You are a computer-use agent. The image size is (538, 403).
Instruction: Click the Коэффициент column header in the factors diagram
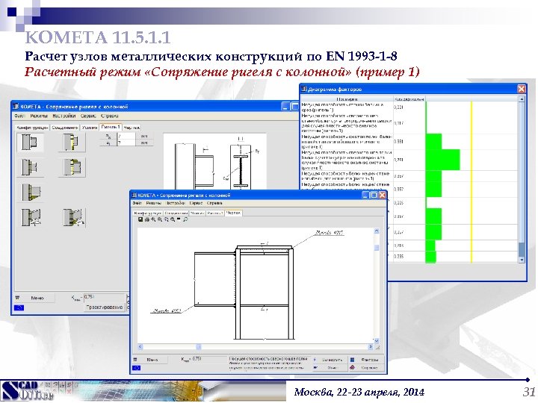tap(409, 99)
